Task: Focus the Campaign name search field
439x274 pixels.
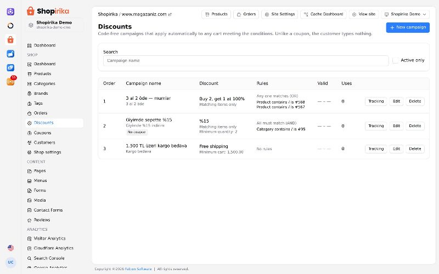Action: point(246,61)
